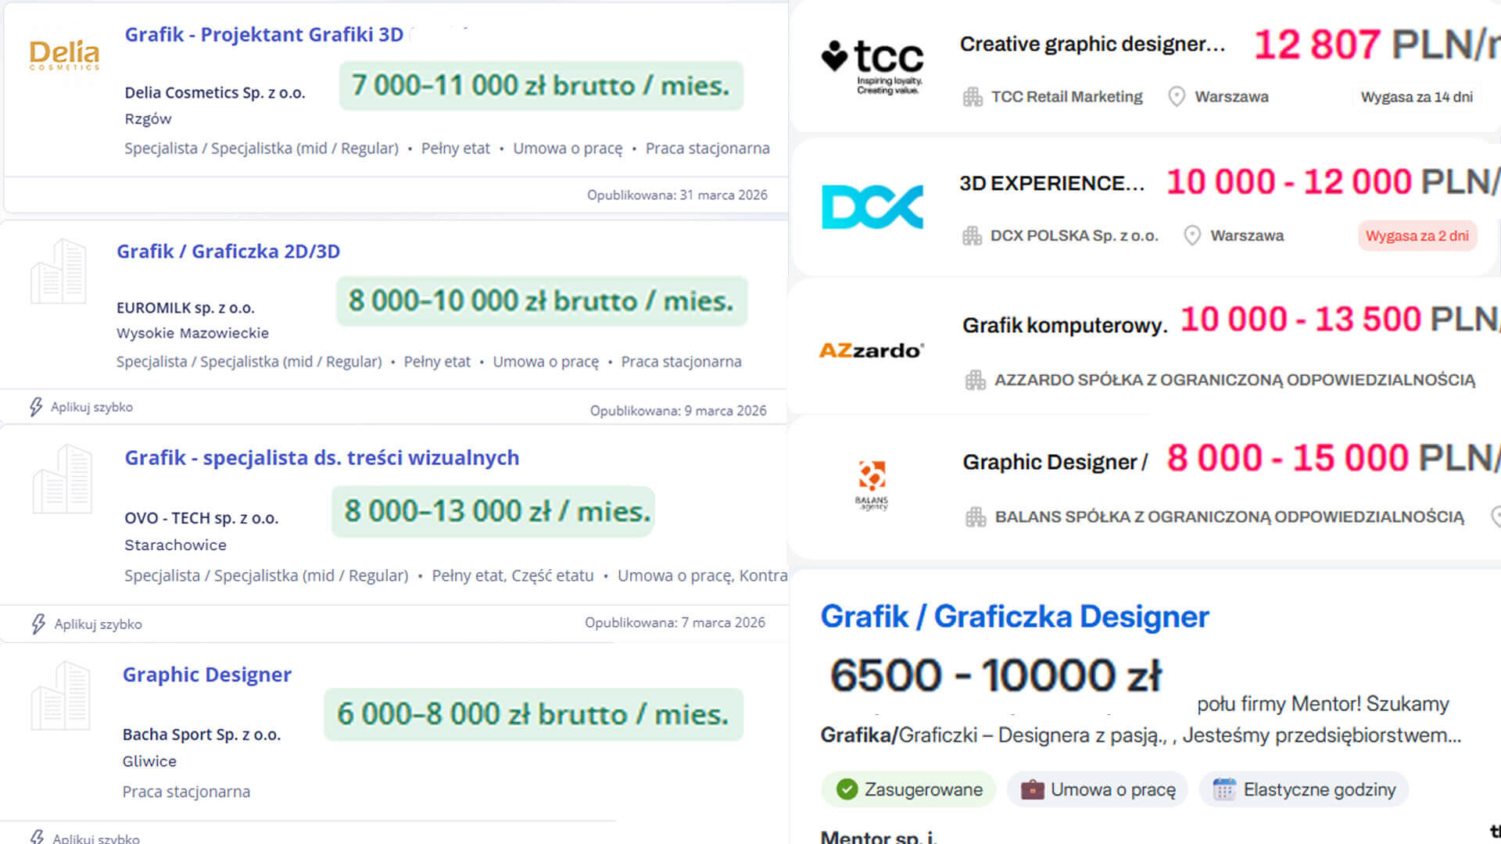Click the Balans agency logo
This screenshot has height=844, width=1501.
[x=871, y=485]
